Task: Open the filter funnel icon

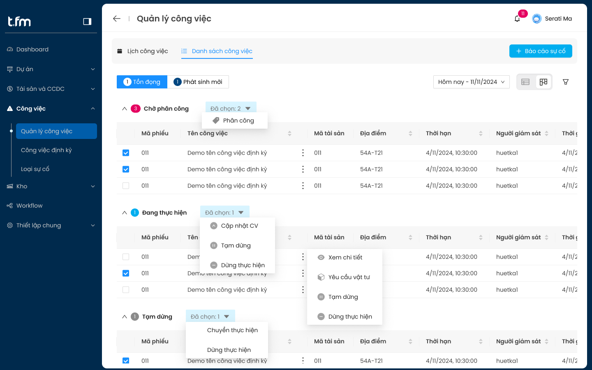Action: (566, 82)
